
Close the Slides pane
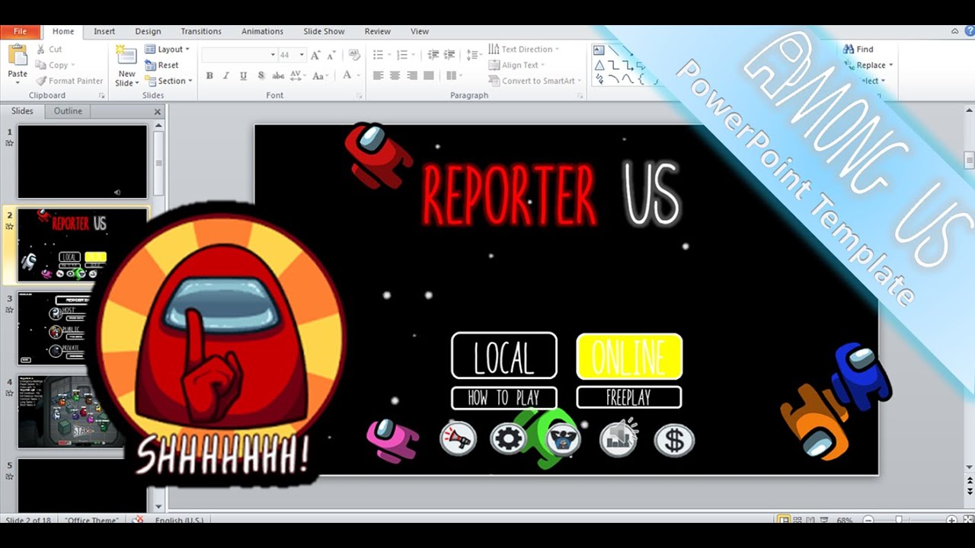click(x=158, y=112)
